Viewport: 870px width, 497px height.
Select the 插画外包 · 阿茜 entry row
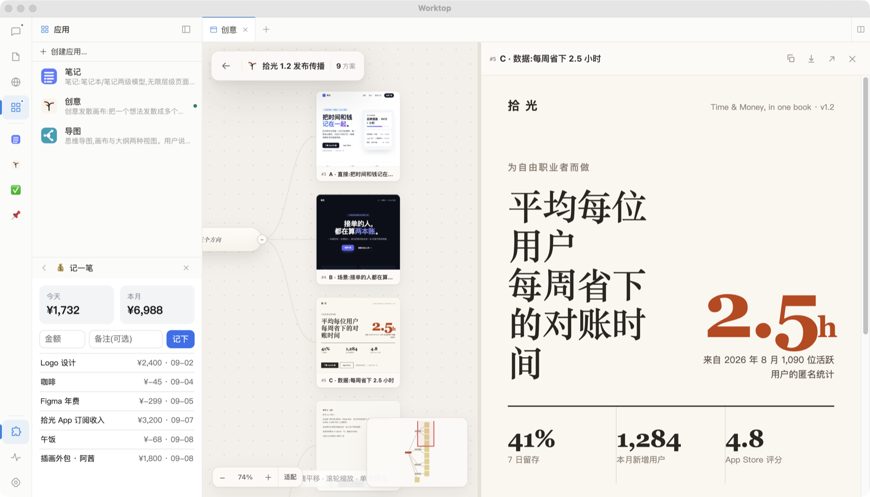pos(117,458)
